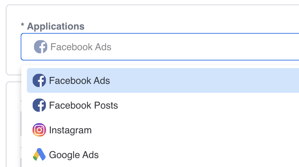Click the Google Ads logo icon
This screenshot has width=299, height=167.
point(39,154)
